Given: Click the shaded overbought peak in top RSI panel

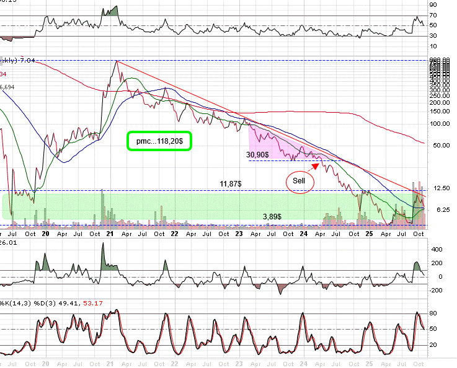Looking at the screenshot, I should tap(112, 12).
